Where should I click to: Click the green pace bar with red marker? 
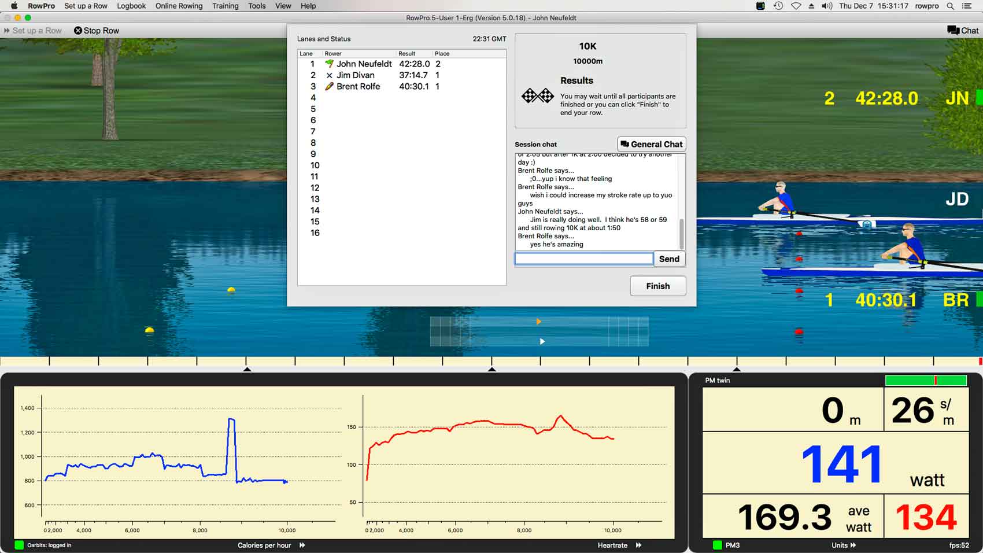pyautogui.click(x=926, y=380)
